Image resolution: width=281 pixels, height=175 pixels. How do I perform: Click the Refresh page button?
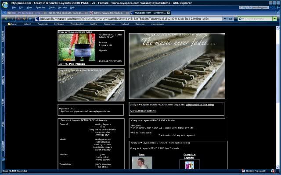pos(25,19)
